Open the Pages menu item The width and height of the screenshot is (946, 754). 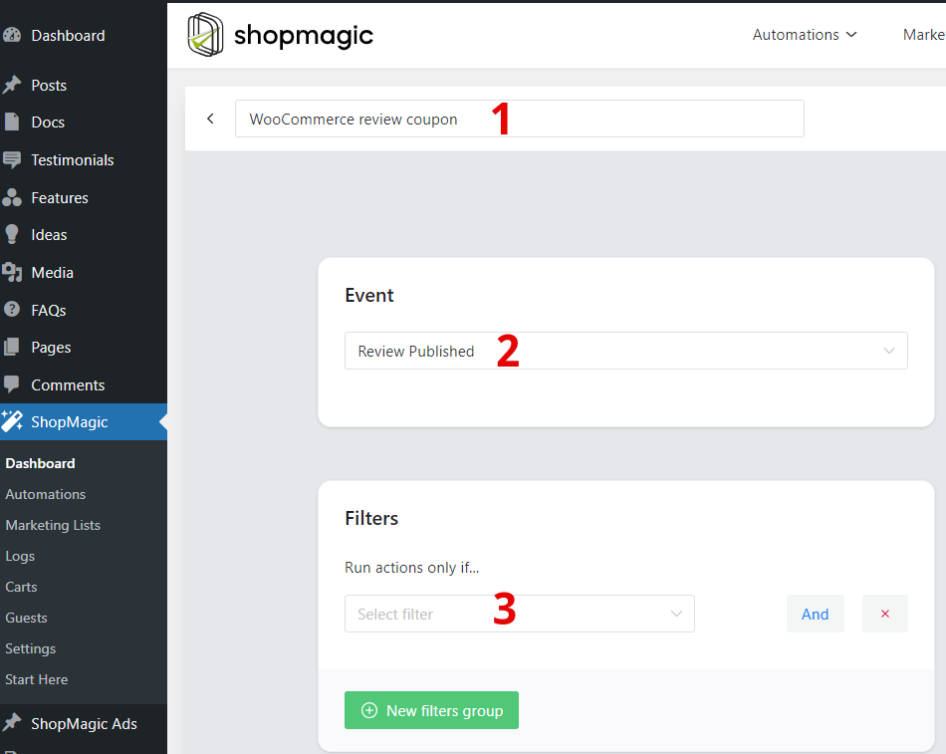click(x=84, y=347)
